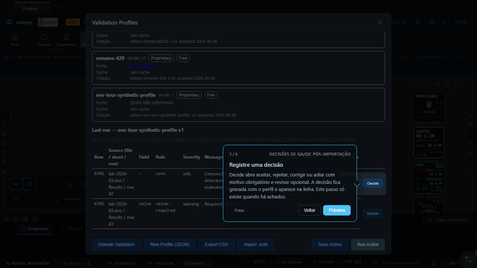Click the layers stack icon

(x=70, y=184)
